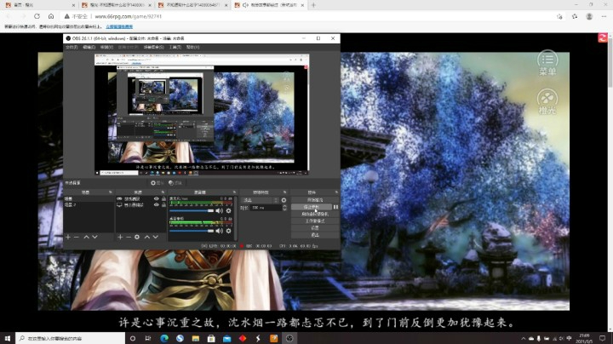The image size is (613, 344).
Task: Refresh the browser page
Action: coord(37,16)
